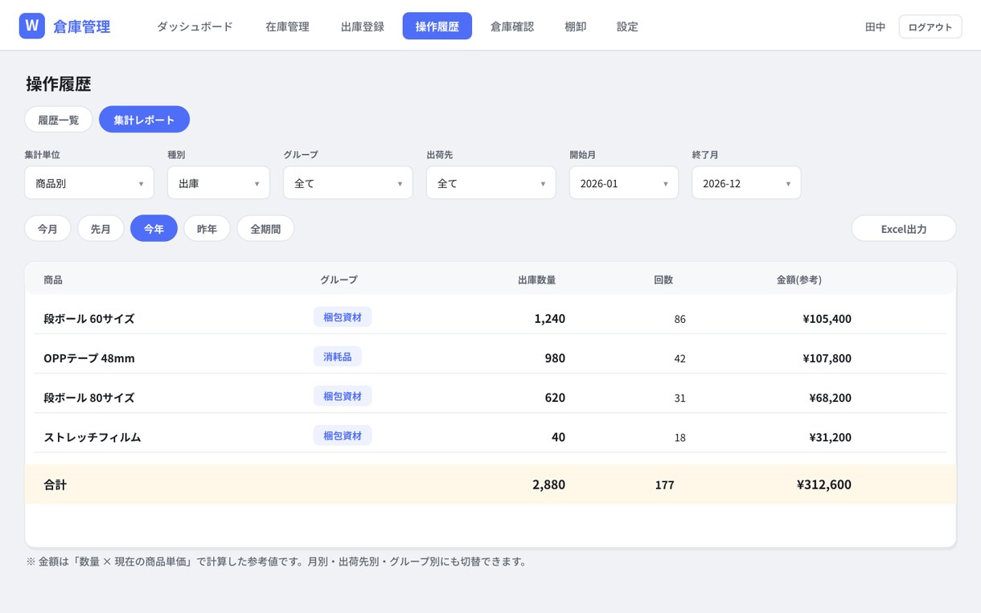The width and height of the screenshot is (981, 613).
Task: Click the 出庫数量 column header
Action: coord(536,280)
